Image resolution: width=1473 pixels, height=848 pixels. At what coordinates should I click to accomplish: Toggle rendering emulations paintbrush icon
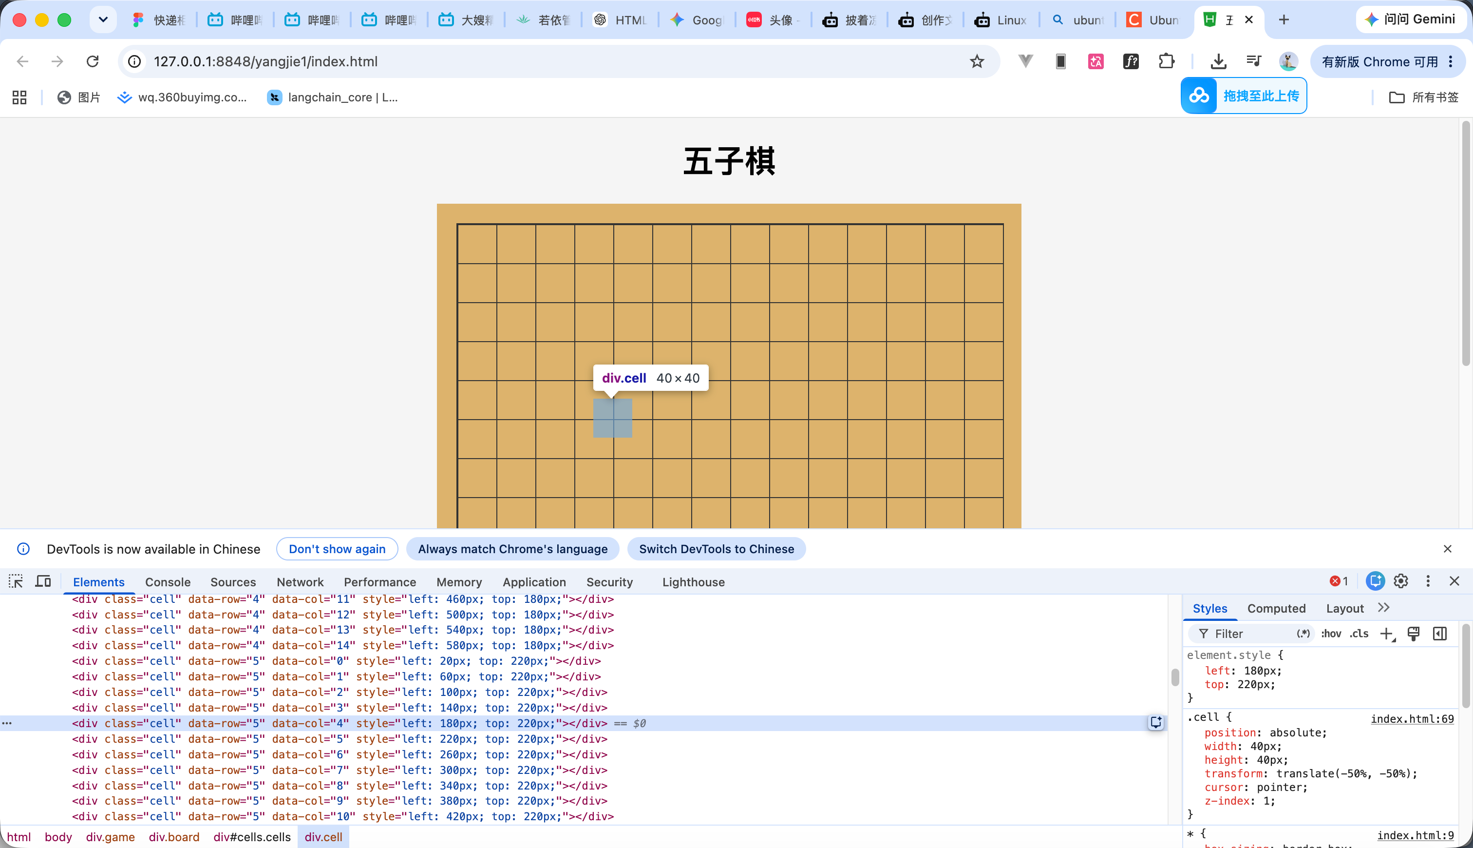click(x=1413, y=634)
